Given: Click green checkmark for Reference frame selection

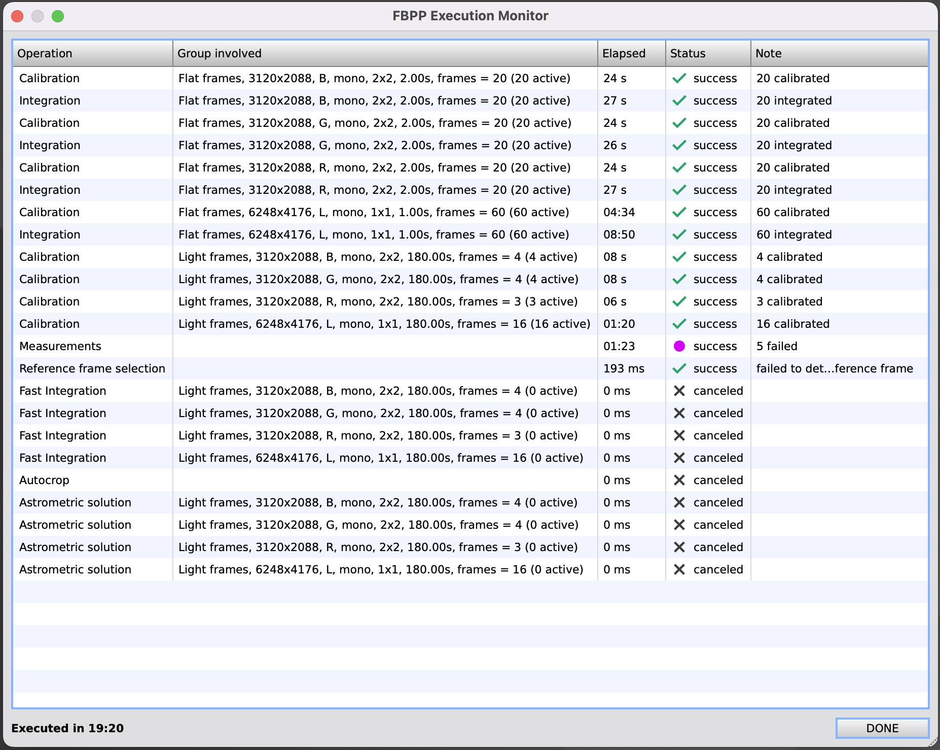Looking at the screenshot, I should pos(679,368).
